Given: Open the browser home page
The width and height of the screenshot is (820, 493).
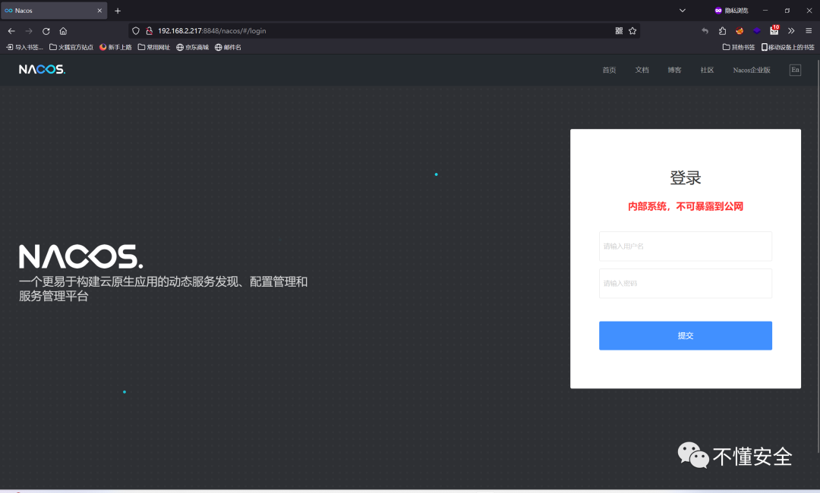Looking at the screenshot, I should pyautogui.click(x=63, y=31).
